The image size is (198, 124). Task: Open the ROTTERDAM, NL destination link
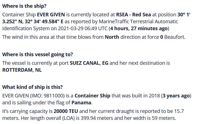click(22, 70)
